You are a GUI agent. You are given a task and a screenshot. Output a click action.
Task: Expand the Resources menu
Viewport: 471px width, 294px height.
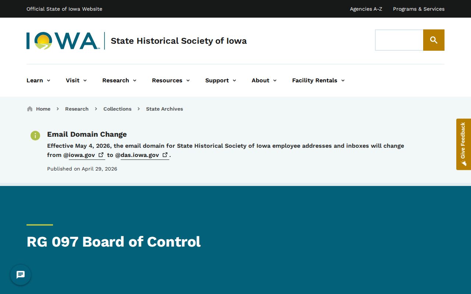coord(171,80)
